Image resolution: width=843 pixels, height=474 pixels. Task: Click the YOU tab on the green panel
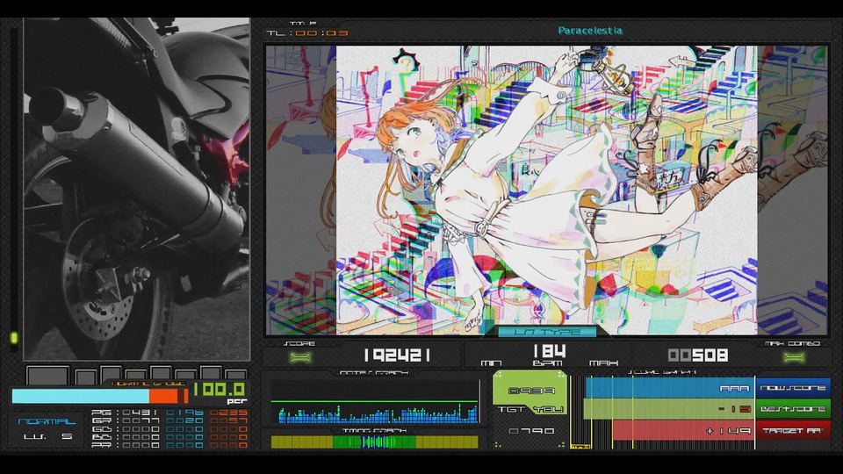548,410
